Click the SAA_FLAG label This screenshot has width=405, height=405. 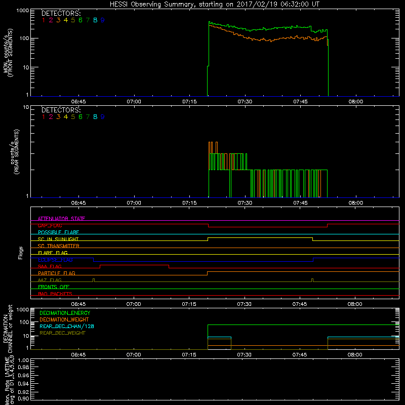(50, 267)
